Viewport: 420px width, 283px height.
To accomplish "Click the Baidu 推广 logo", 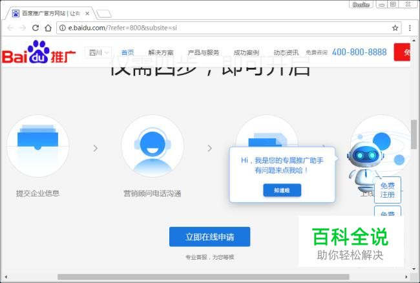I will 39,52.
